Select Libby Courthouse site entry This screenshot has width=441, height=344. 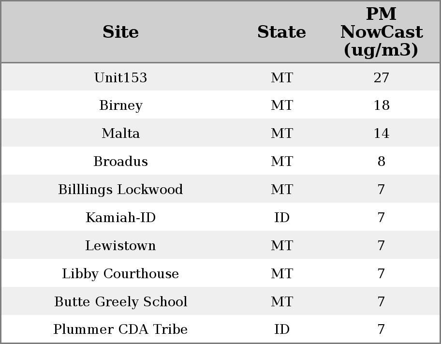[x=120, y=274]
